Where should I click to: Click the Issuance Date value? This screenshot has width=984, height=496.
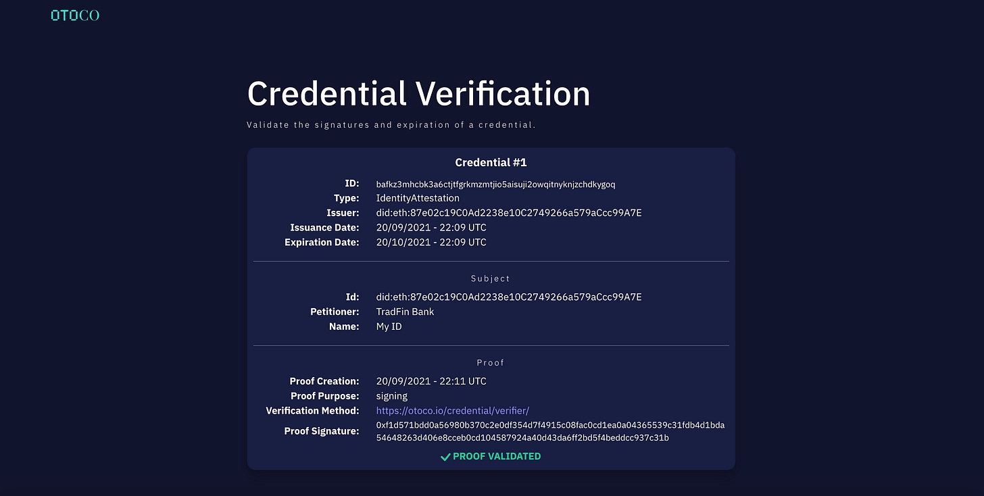[431, 228]
